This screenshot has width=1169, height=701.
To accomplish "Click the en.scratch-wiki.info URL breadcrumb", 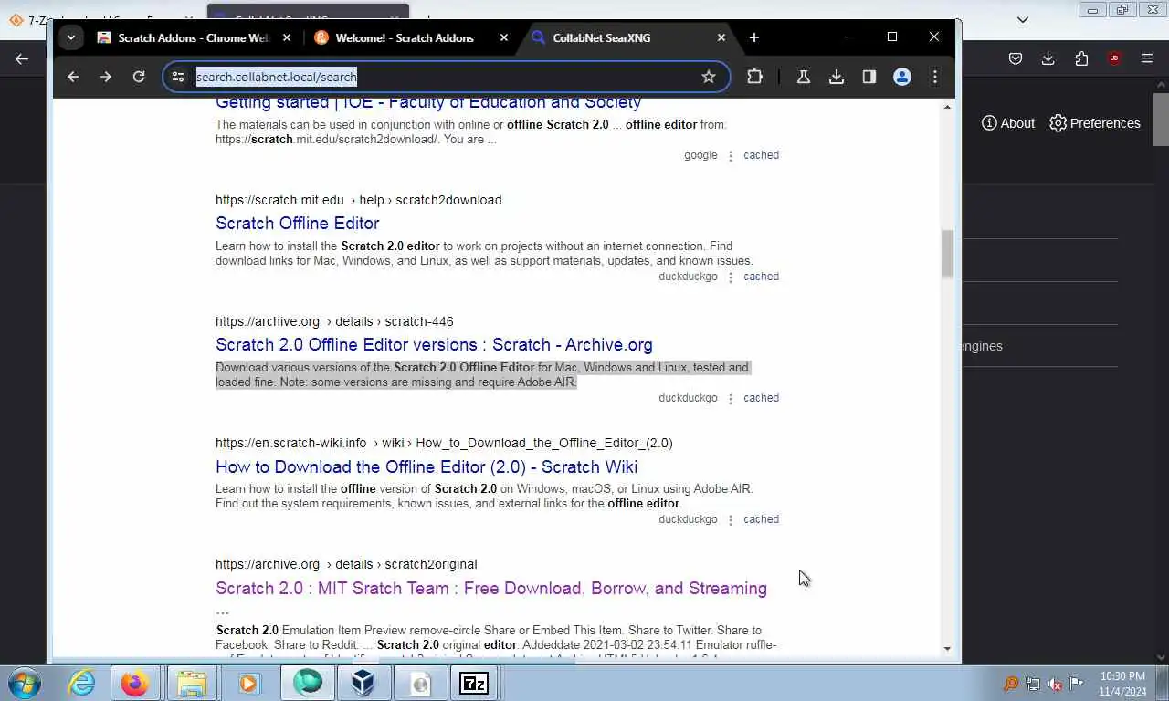I will [x=444, y=443].
